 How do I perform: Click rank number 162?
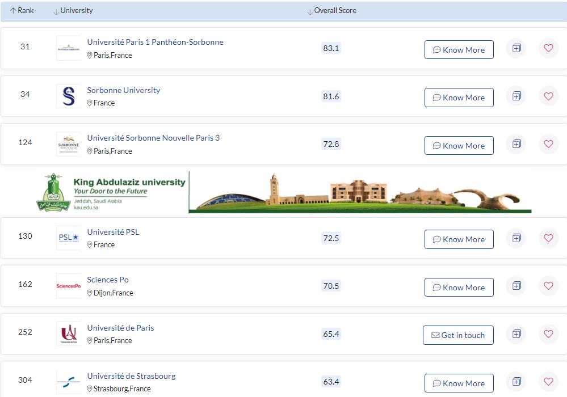coord(25,284)
